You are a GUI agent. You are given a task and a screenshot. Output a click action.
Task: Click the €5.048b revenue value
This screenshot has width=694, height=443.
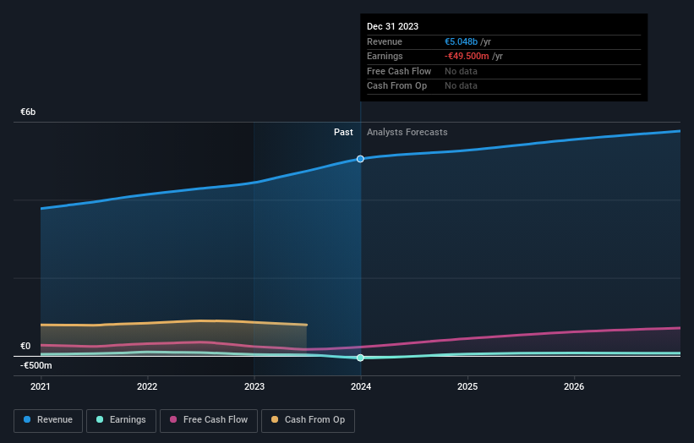(462, 41)
